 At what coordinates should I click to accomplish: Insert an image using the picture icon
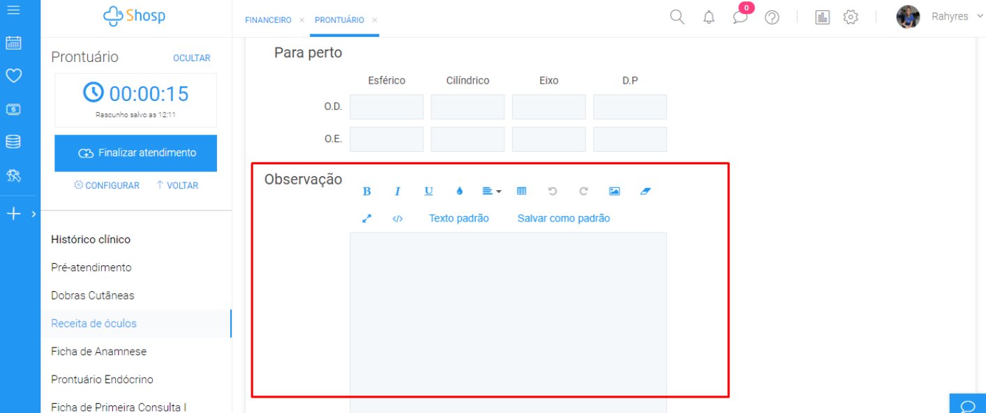(614, 192)
